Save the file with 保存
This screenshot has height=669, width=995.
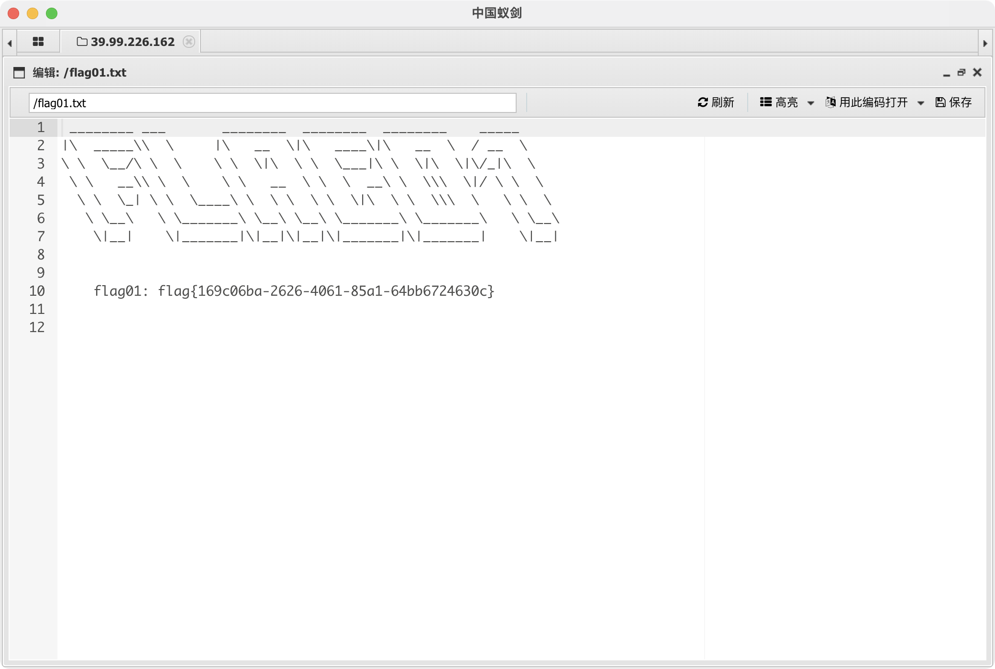953,102
